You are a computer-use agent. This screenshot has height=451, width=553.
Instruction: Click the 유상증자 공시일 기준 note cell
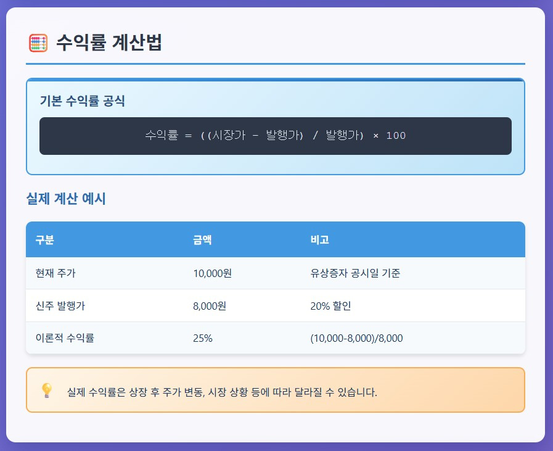point(355,273)
